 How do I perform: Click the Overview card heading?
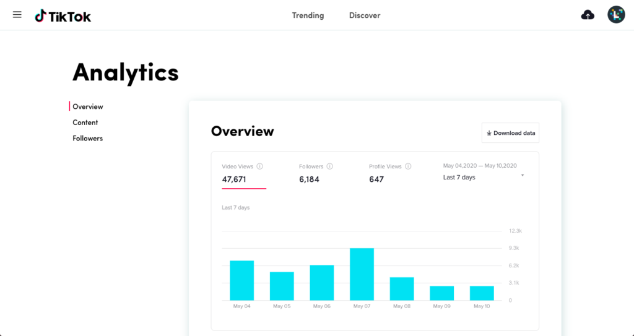(243, 131)
